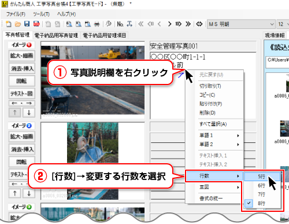
Task: Go to previous page arrow
Action: [160, 24]
